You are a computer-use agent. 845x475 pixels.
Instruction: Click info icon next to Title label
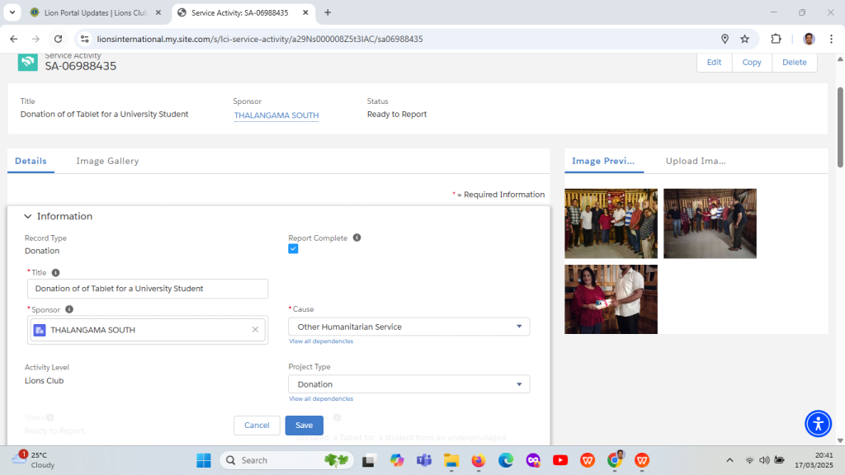click(x=55, y=272)
